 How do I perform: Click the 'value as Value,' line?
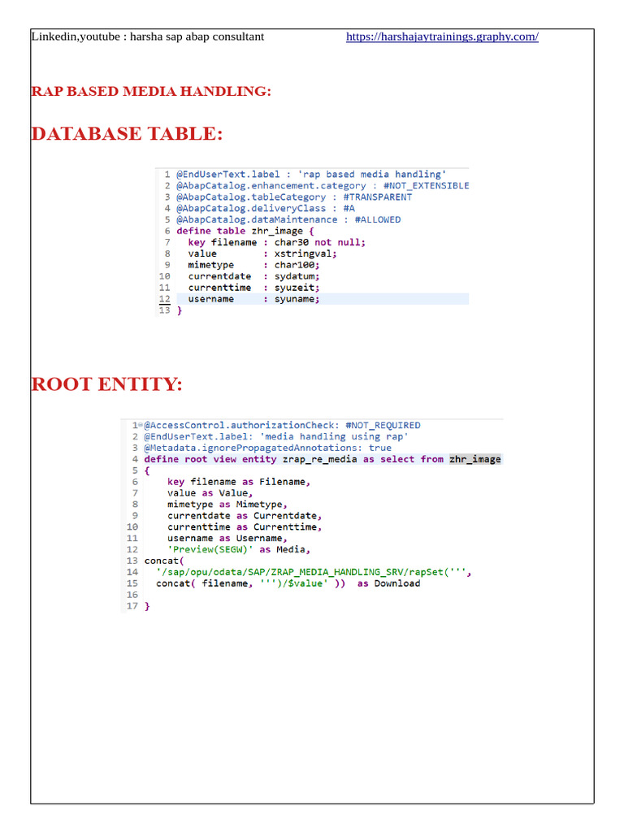(x=210, y=493)
